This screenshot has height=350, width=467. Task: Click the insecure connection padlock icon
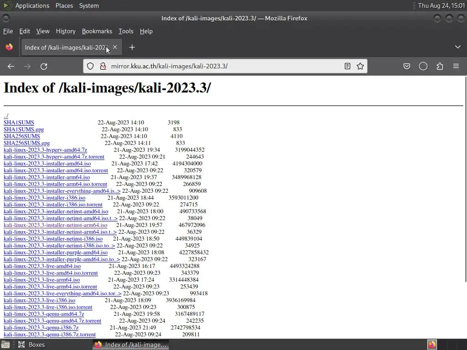tap(103, 66)
